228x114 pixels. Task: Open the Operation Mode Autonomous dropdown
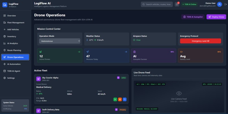[x=60, y=41]
